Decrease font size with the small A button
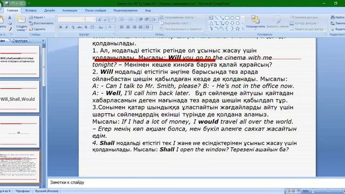345x194 pixels. 106,20
